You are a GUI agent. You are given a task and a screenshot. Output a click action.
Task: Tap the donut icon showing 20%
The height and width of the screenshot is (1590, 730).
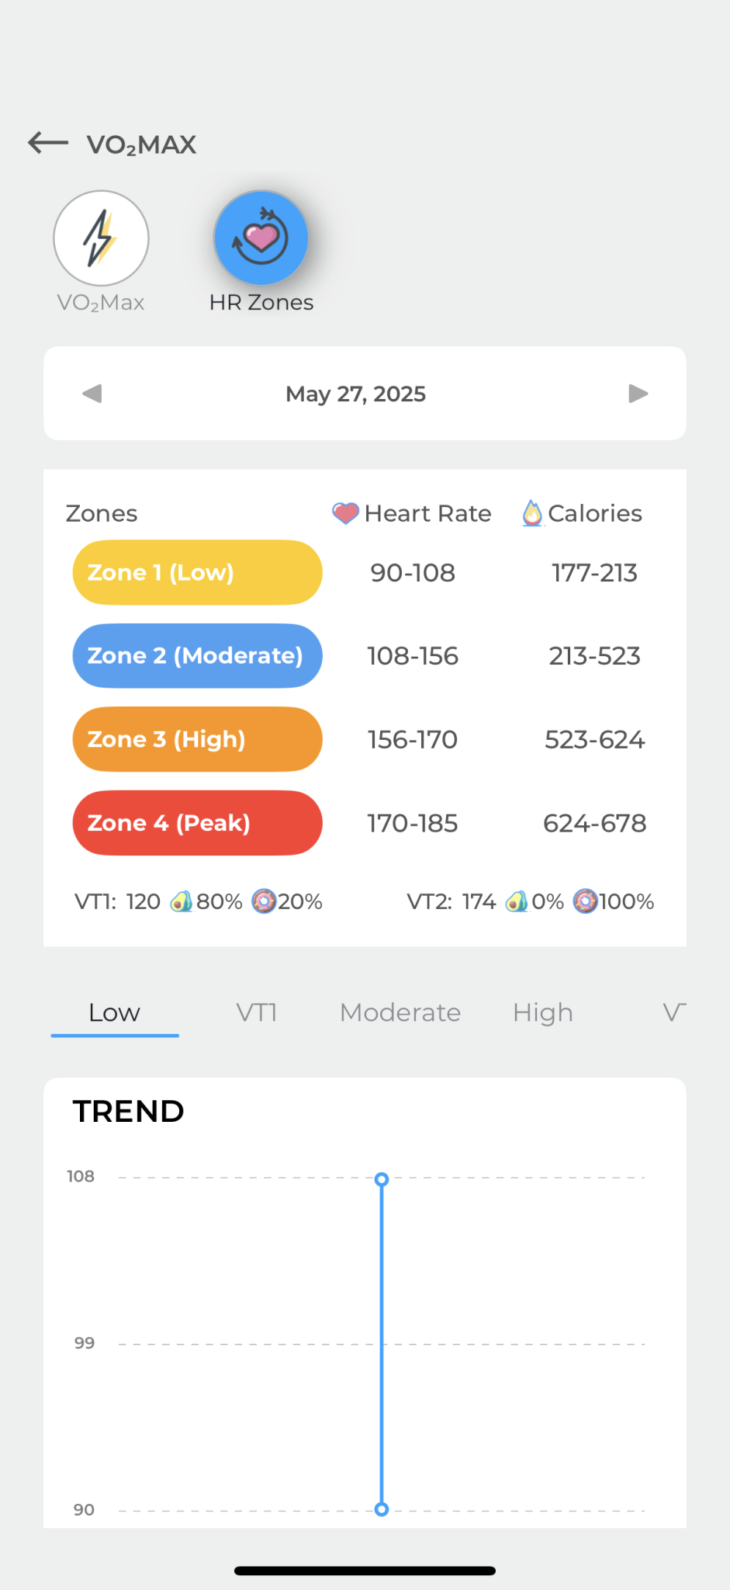(264, 901)
